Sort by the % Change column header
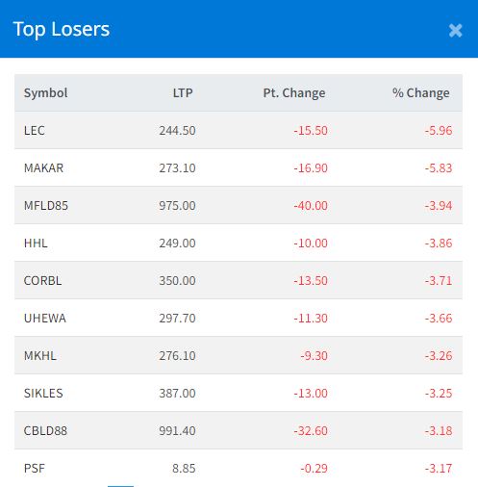The height and width of the screenshot is (487, 478). tap(421, 93)
